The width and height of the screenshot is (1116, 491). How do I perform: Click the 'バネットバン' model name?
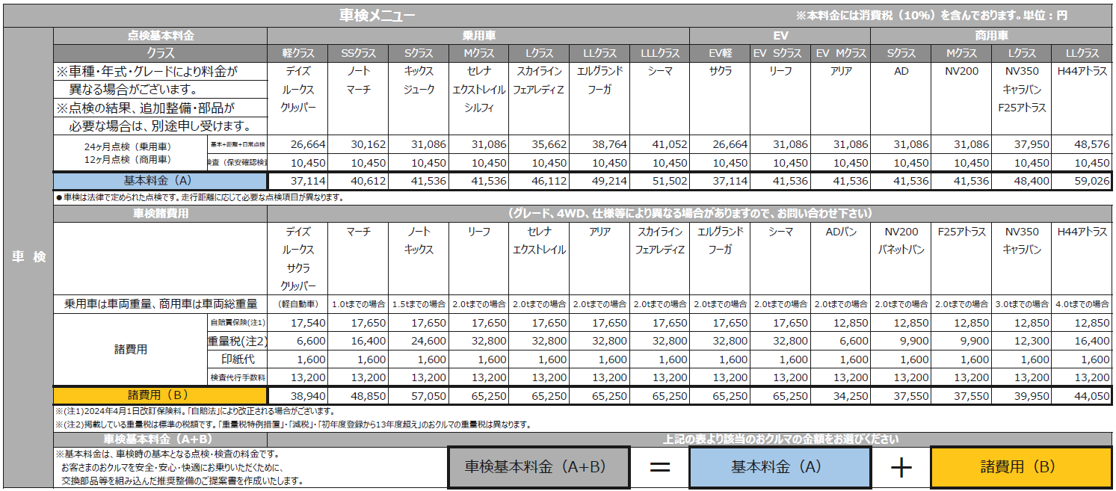[x=901, y=250]
